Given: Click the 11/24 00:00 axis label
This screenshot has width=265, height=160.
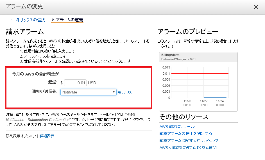Looking at the screenshot, I should point(220,103).
